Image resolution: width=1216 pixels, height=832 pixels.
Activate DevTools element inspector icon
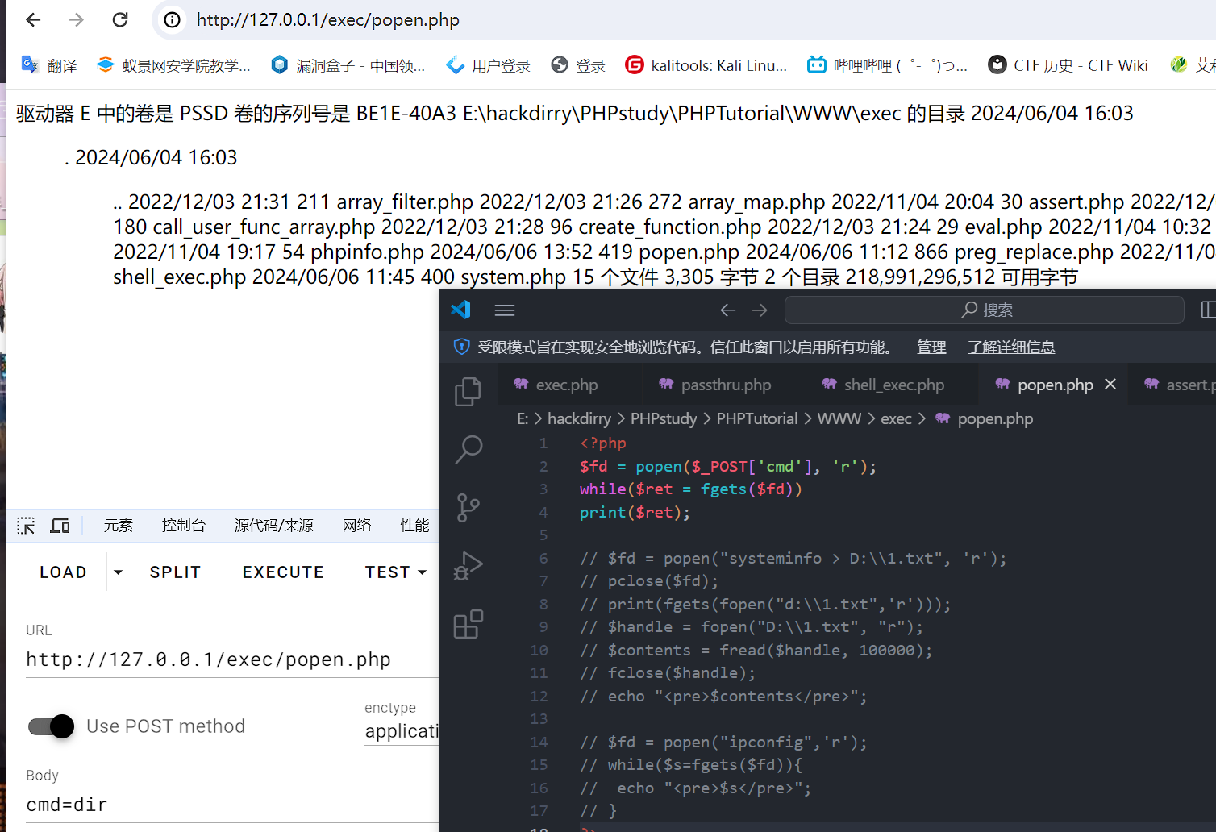pos(26,526)
